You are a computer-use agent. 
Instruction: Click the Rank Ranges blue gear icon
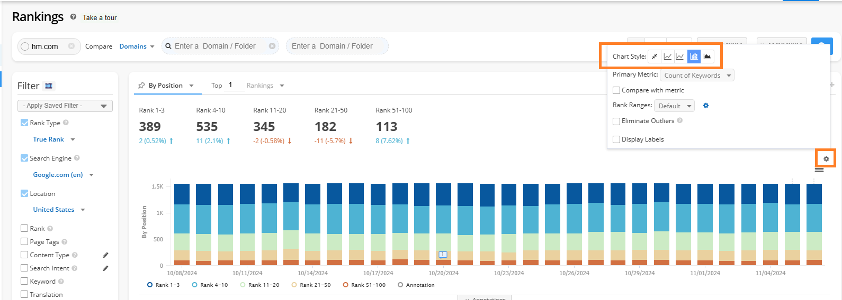[x=705, y=106]
